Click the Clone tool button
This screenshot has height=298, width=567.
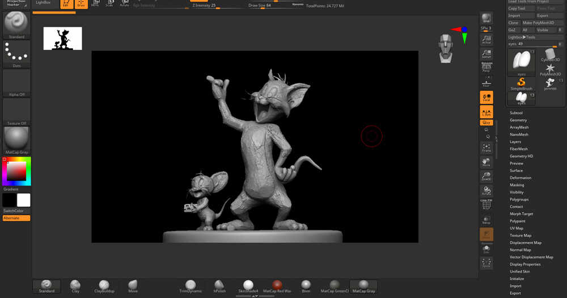(x=514, y=23)
